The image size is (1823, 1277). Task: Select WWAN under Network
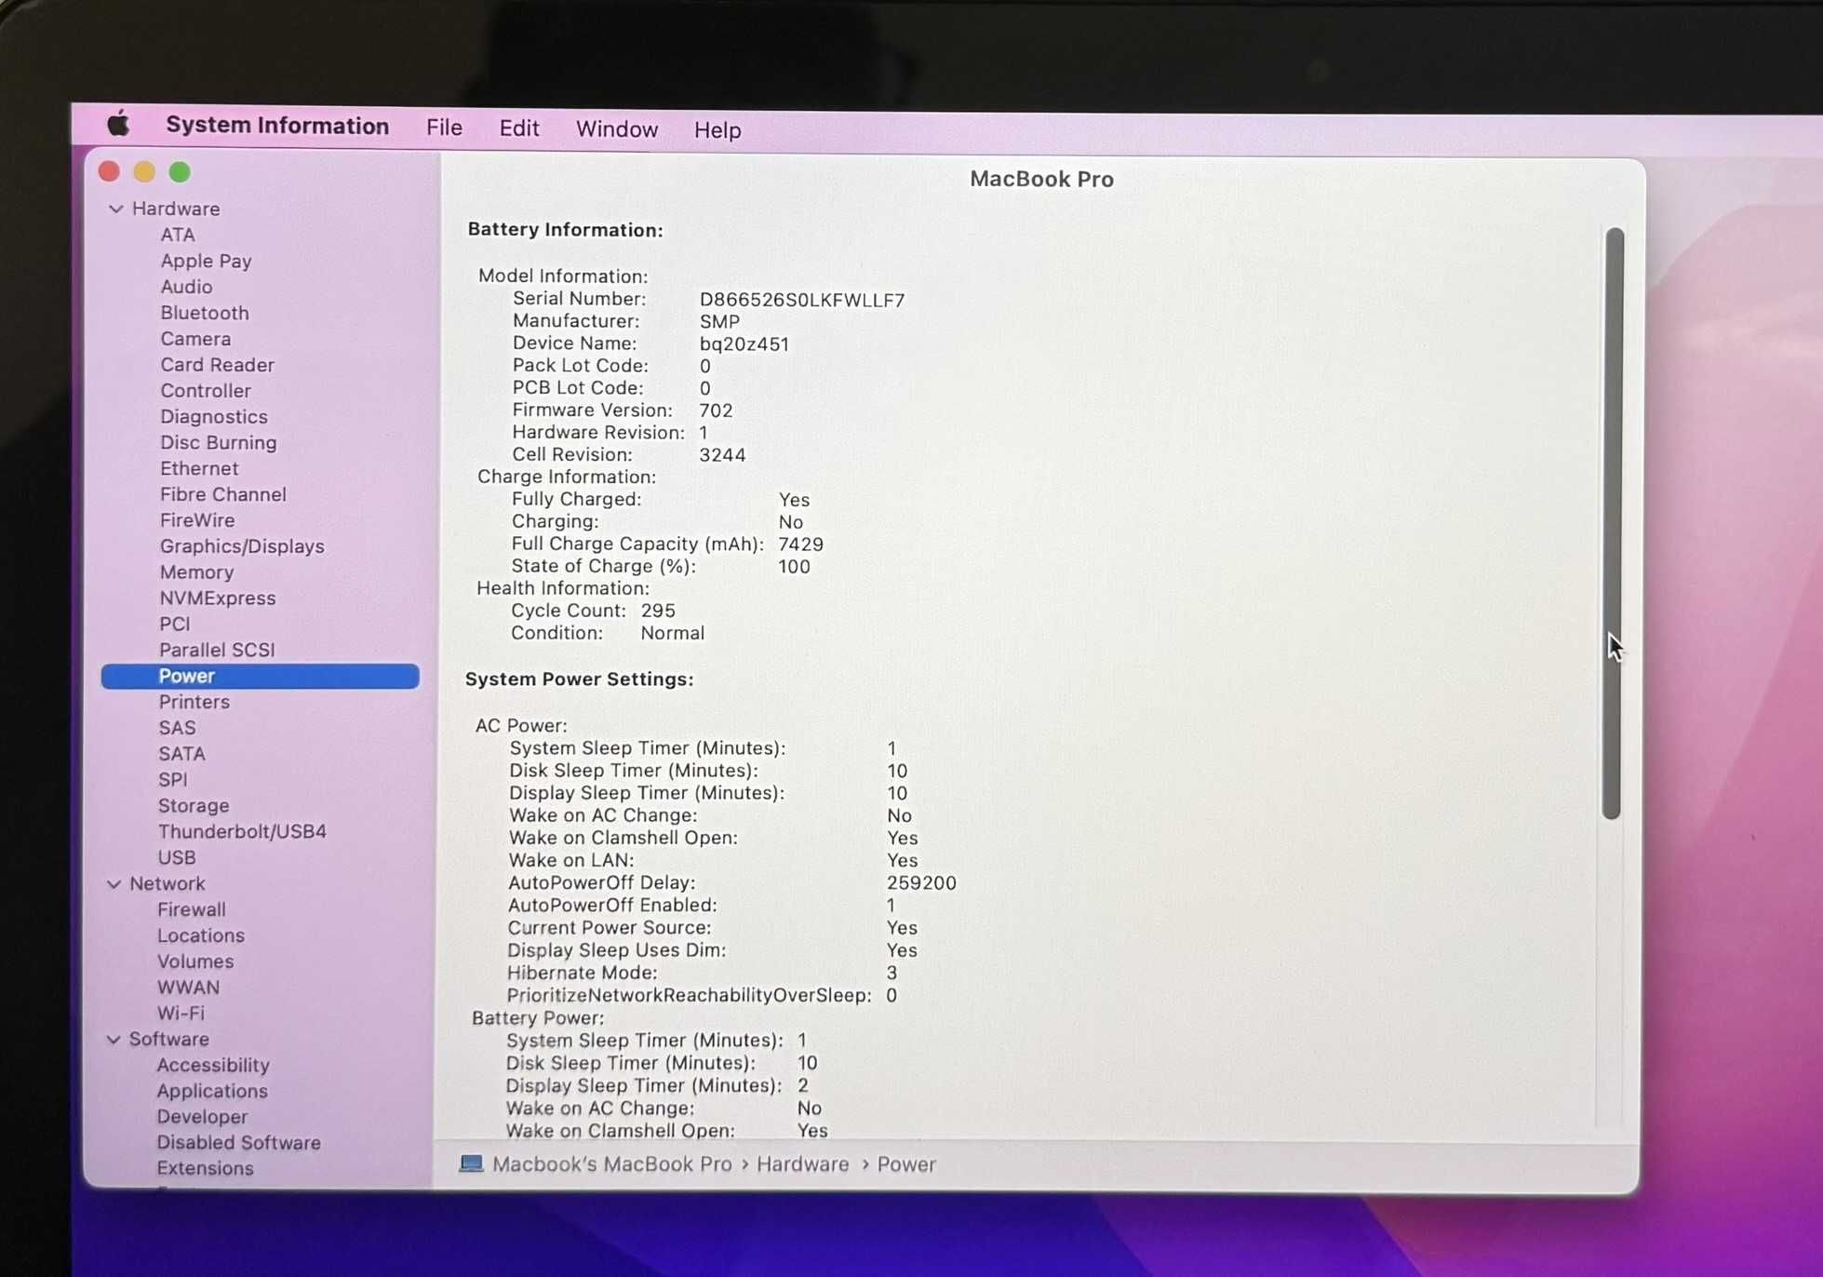(189, 988)
